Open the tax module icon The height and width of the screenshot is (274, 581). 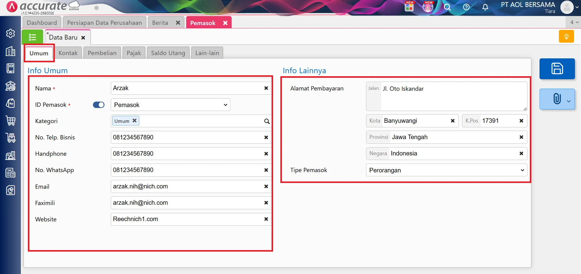tap(11, 173)
